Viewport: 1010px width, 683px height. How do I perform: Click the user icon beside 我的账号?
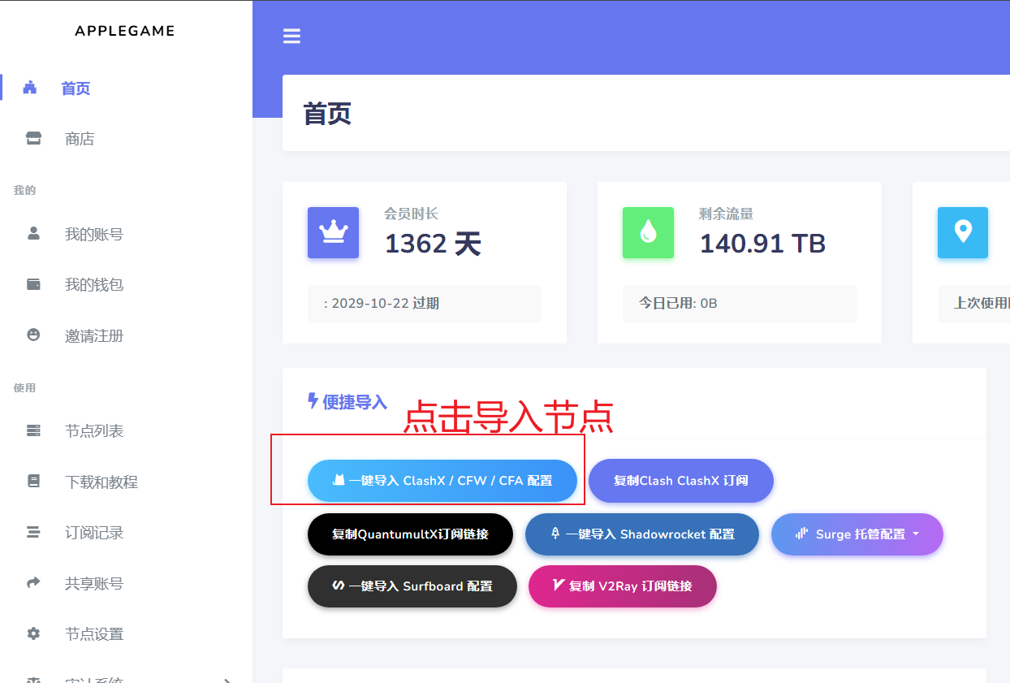coord(33,234)
